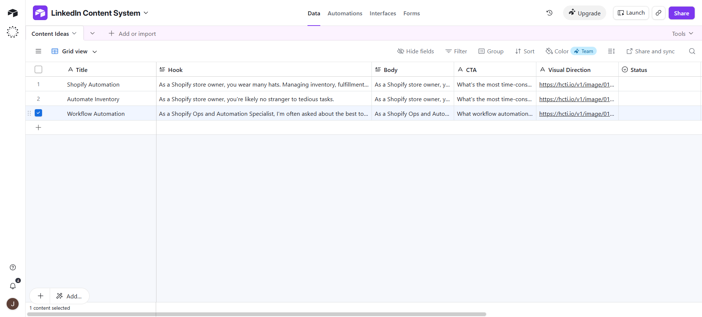Viewport: 702px width, 317px height.
Task: Click the horizontal scrollbar at bottom
Action: pos(257,314)
